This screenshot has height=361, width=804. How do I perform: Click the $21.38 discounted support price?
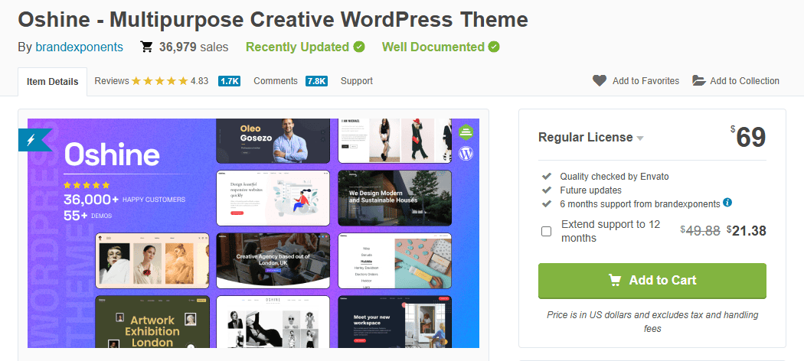click(x=747, y=232)
